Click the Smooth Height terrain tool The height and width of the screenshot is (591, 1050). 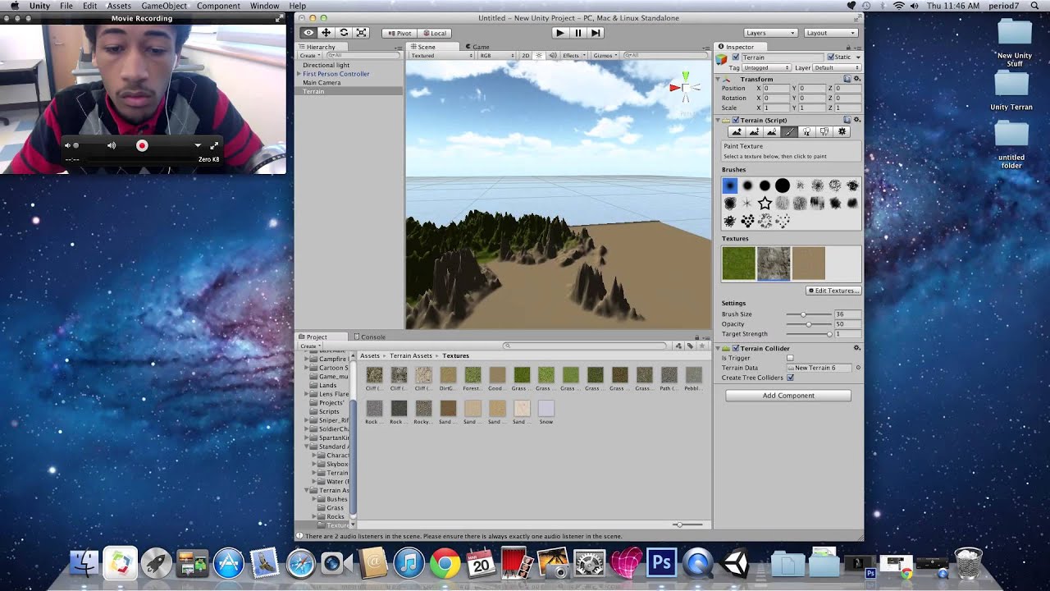click(772, 132)
